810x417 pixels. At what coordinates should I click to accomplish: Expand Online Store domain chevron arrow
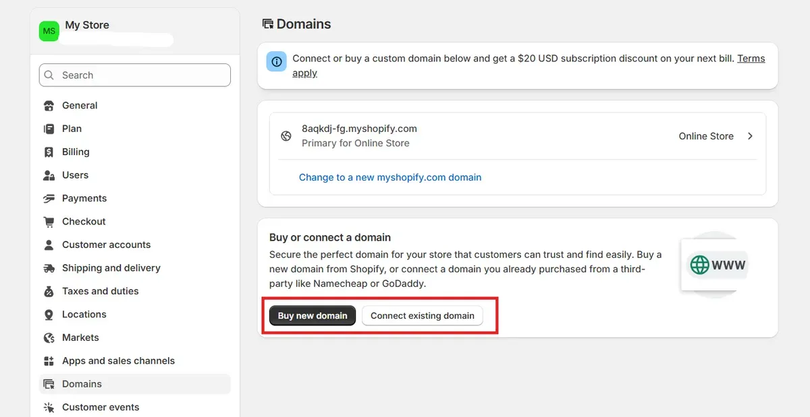(750, 136)
